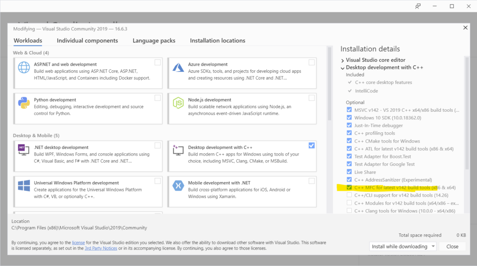
Task: Uncheck C++ MFC for latest v142 build tools
Action: click(349, 187)
